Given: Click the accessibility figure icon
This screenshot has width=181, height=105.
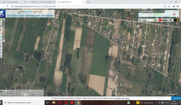Looking at the screenshot, I should coord(170,20).
